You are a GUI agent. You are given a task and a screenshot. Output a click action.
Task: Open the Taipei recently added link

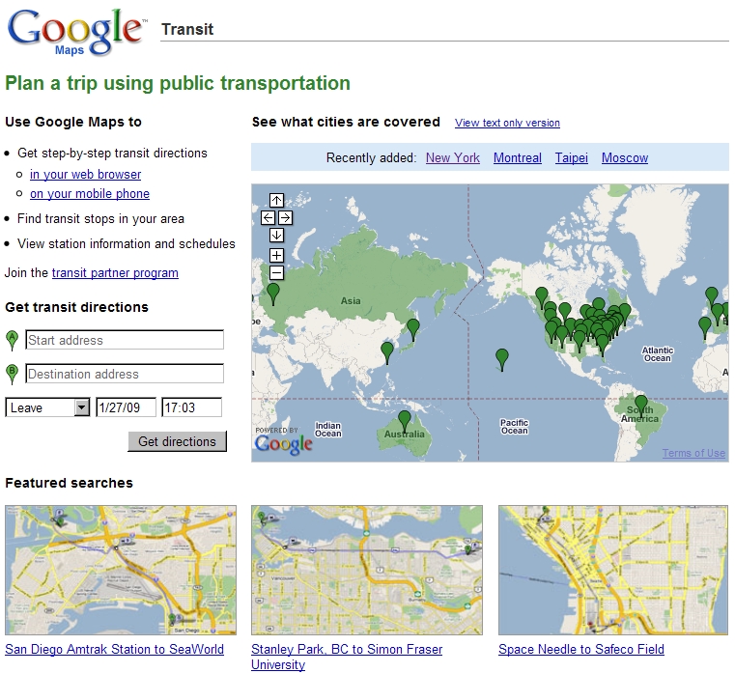click(572, 158)
